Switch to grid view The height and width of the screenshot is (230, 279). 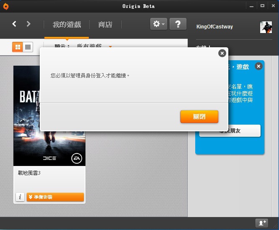[x=18, y=47]
